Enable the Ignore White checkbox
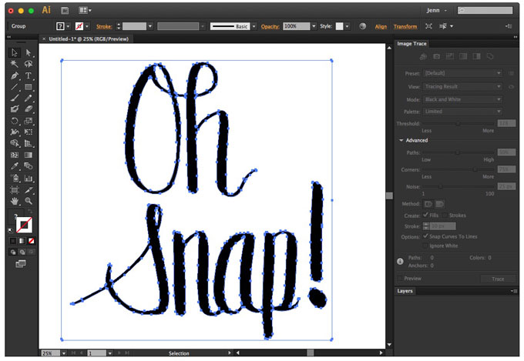524x361 pixels. tap(425, 246)
